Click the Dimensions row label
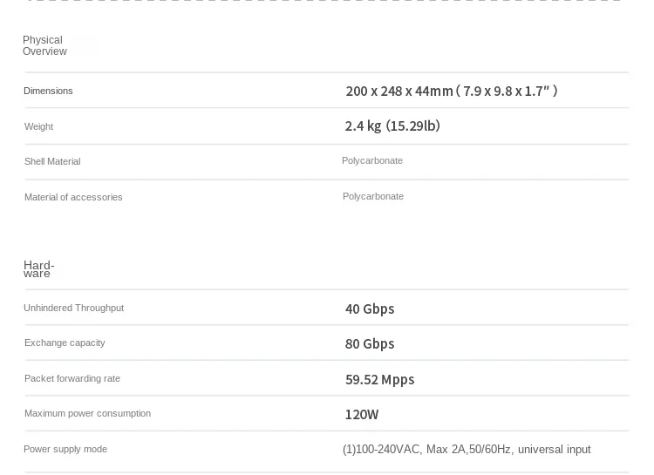This screenshot has height=475, width=654. (x=48, y=91)
